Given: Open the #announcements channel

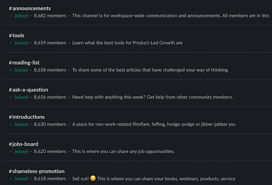Looking at the screenshot, I should [x=30, y=8].
